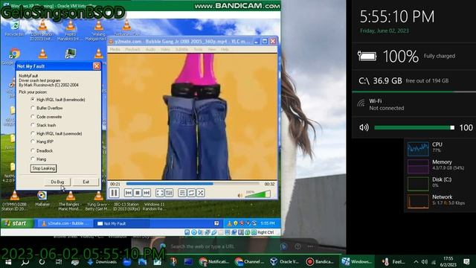Seek in the VLC progress bar
This screenshot has height=268, width=476.
(x=193, y=184)
